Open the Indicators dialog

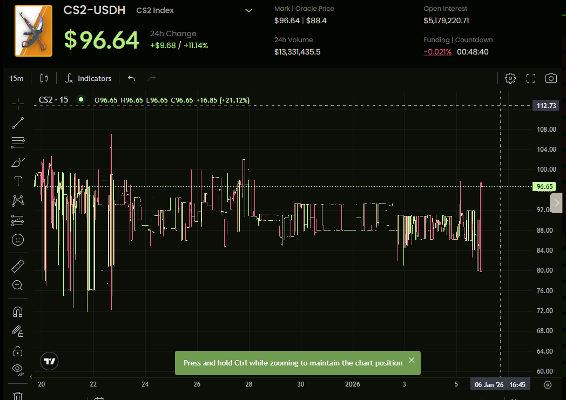coord(88,78)
